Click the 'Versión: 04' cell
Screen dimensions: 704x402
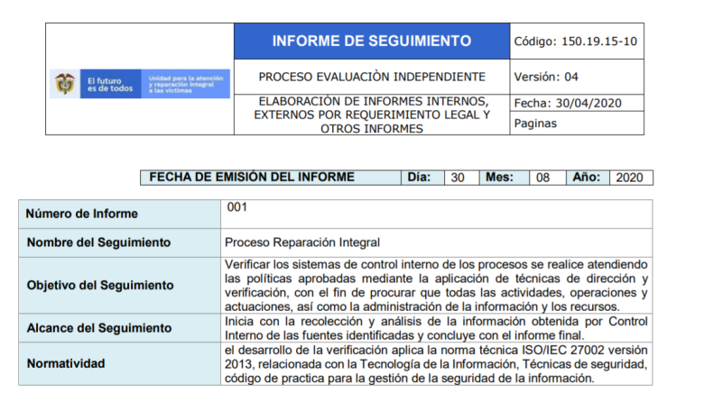point(577,77)
